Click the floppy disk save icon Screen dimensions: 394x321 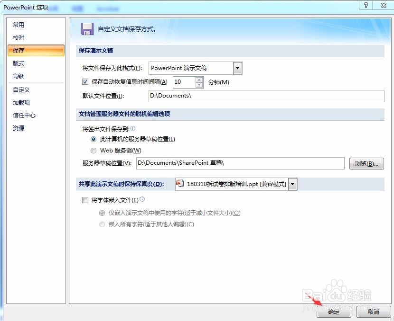click(87, 29)
